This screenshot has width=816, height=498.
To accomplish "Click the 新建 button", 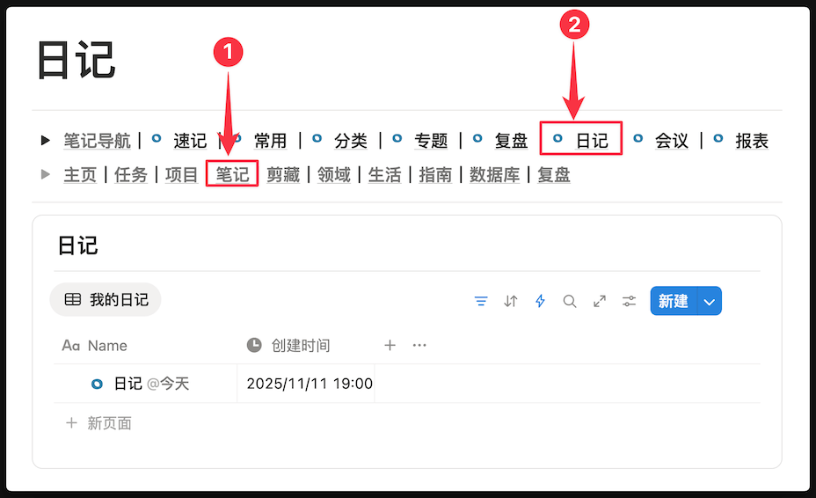I will 673,301.
